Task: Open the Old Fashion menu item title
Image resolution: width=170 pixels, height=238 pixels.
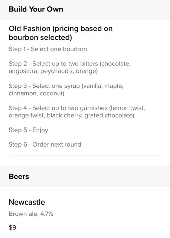Action: (61, 33)
